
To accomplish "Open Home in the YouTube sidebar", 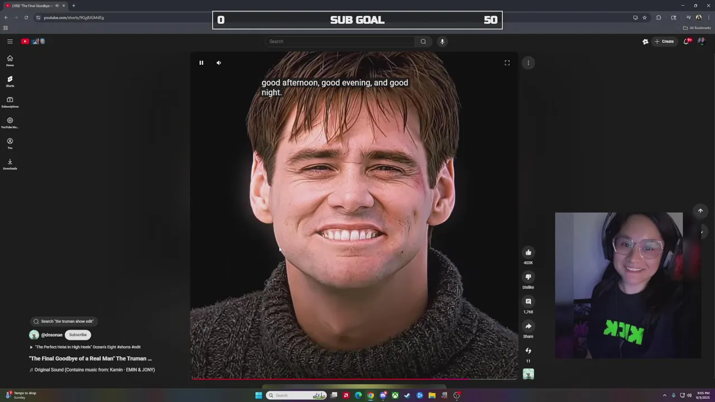I will (x=10, y=61).
